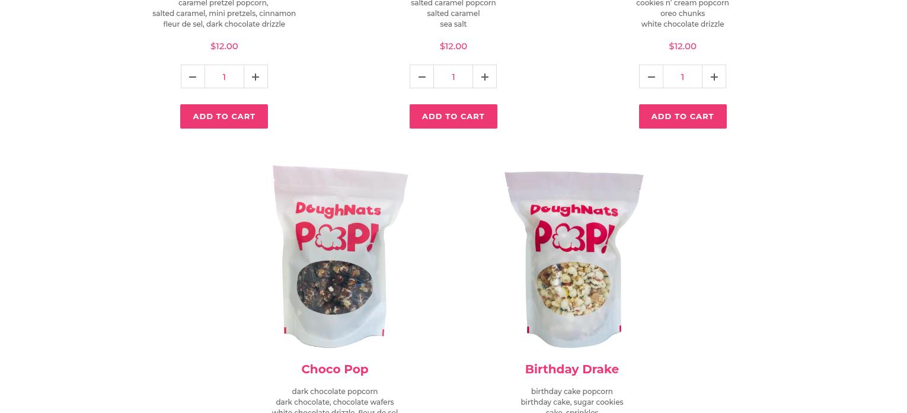Click the $12.00 price under caramel pretzel
This screenshot has width=907, height=413.
click(x=224, y=46)
